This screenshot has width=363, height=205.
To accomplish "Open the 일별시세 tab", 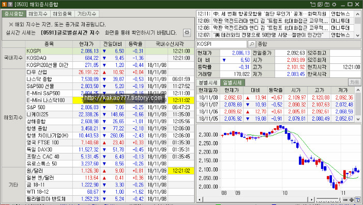I will [x=232, y=82].
